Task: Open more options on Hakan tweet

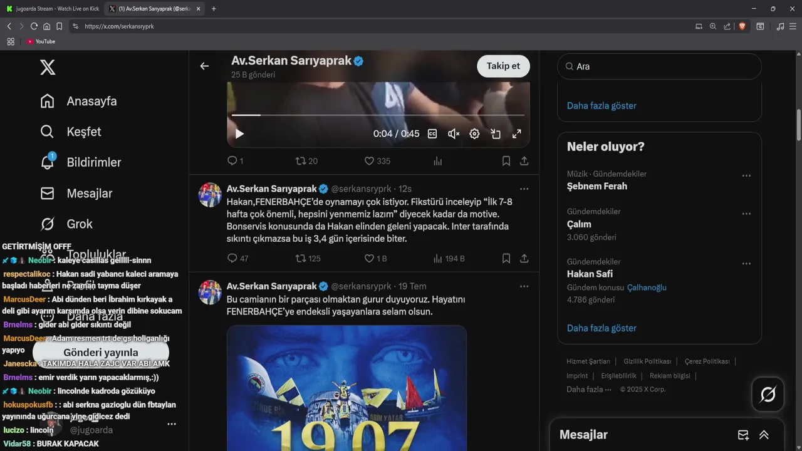Action: (x=524, y=189)
